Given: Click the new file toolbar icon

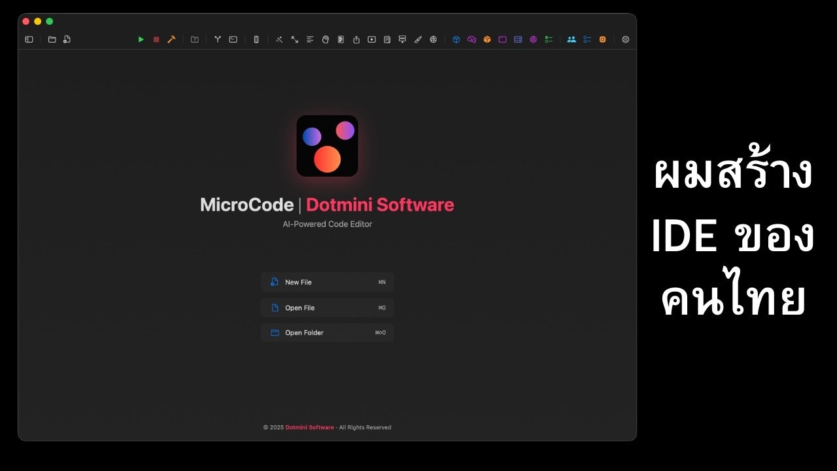Looking at the screenshot, I should click(67, 39).
